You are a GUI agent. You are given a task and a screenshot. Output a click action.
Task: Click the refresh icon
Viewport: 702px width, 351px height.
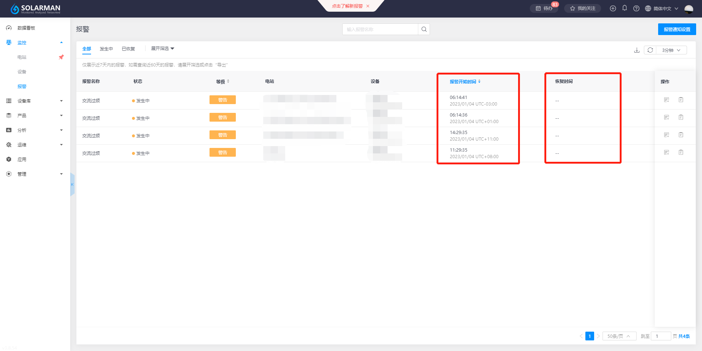click(650, 50)
